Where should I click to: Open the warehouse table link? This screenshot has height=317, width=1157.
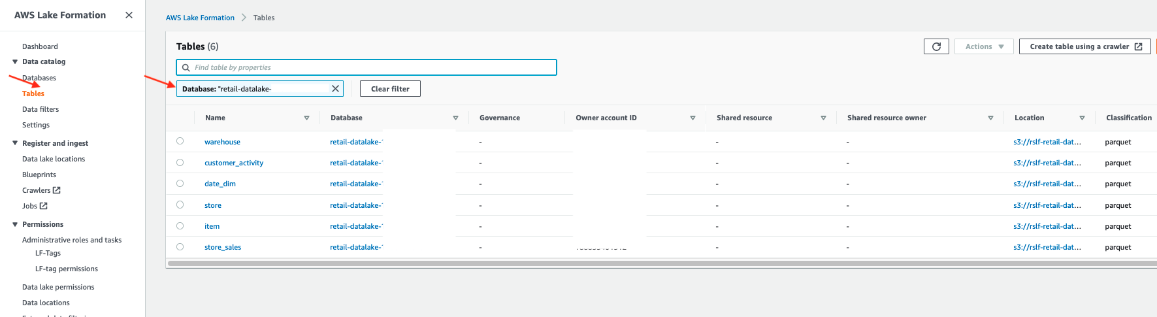pos(222,142)
